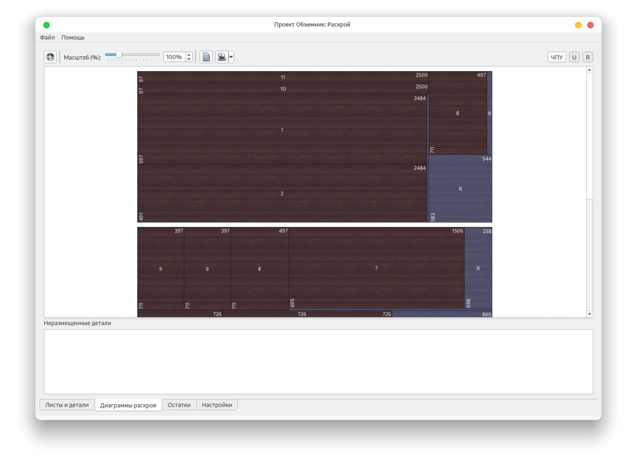The image size is (637, 460).
Task: Click the 1506 dimension label of part 7
Action: (457, 231)
